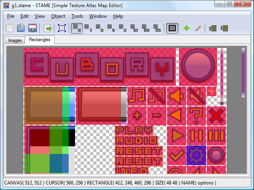Select the red X sprite
The width and height of the screenshot is (254, 190).
point(216,116)
